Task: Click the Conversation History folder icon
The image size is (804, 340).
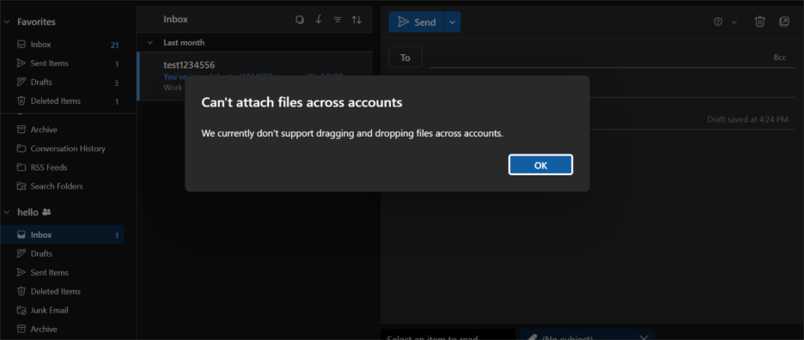Action: pos(21,149)
